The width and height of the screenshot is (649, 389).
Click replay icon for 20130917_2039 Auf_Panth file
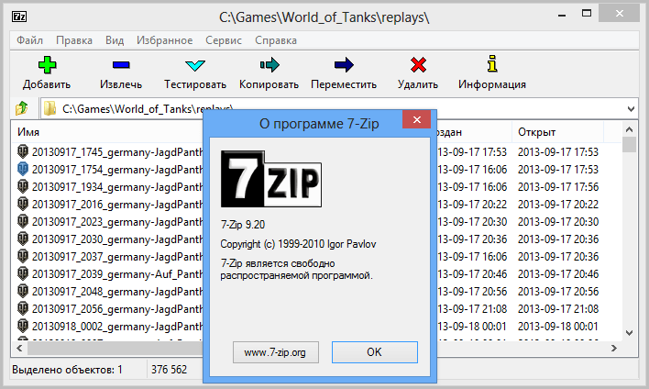(x=23, y=273)
